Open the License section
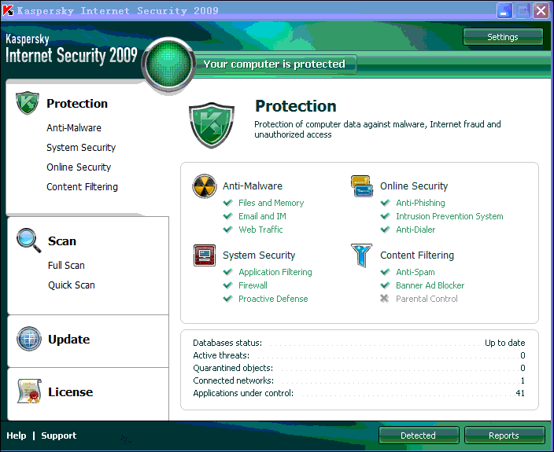This screenshot has height=452, width=554. (x=70, y=392)
